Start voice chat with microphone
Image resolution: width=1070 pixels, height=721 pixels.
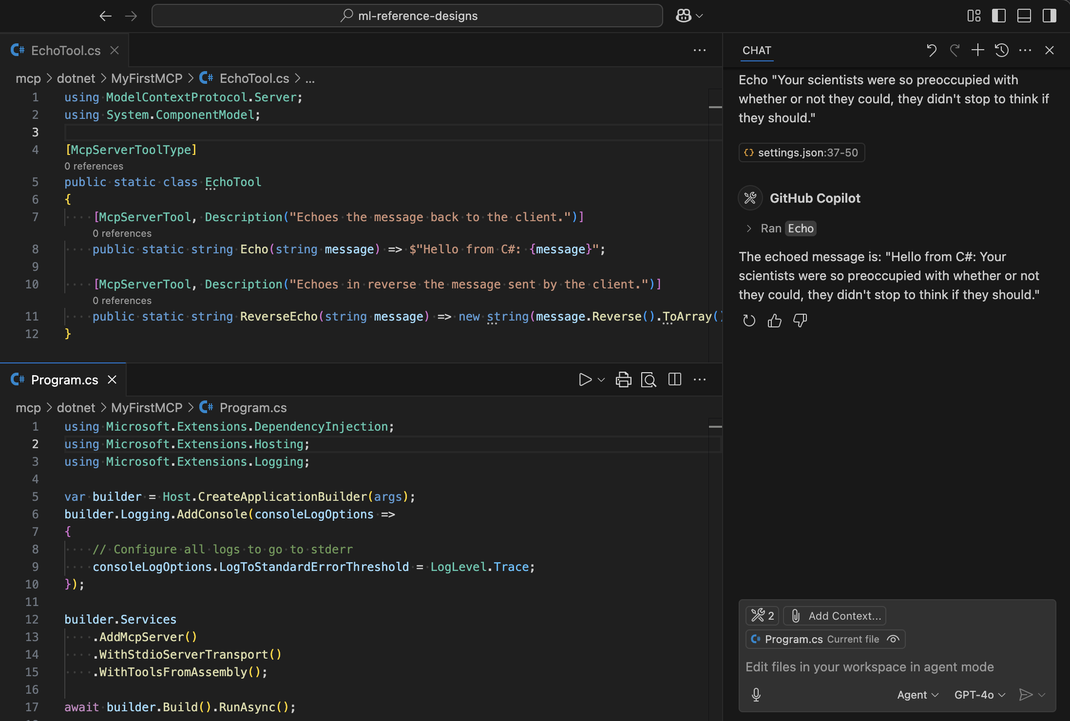point(756,695)
